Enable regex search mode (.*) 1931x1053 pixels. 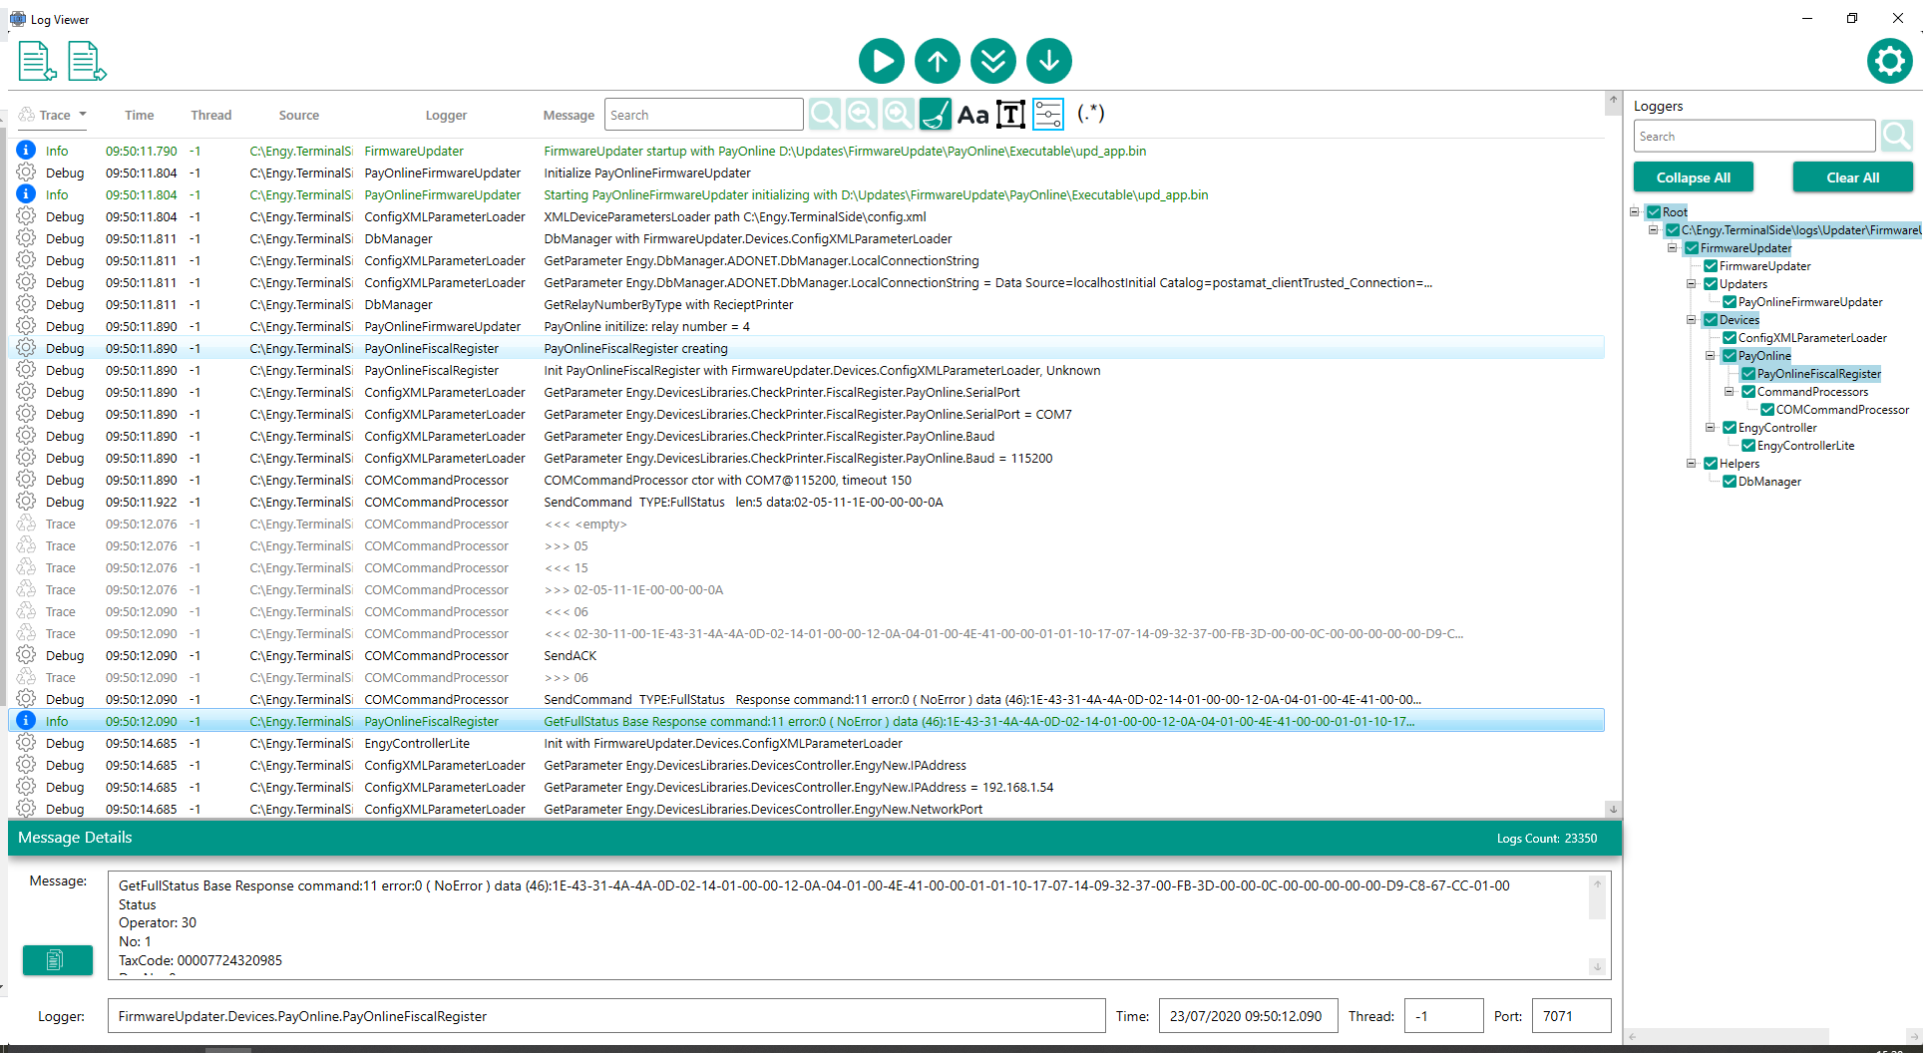[1090, 114]
